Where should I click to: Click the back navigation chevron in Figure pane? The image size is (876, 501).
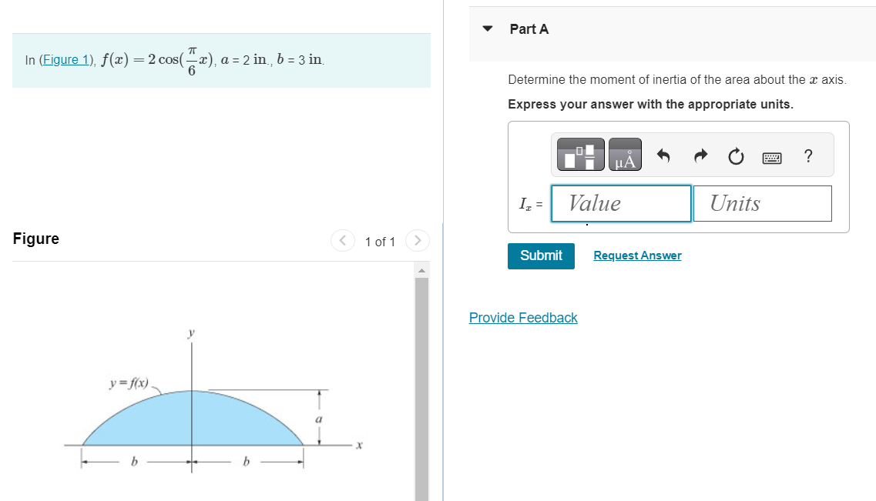click(x=342, y=240)
